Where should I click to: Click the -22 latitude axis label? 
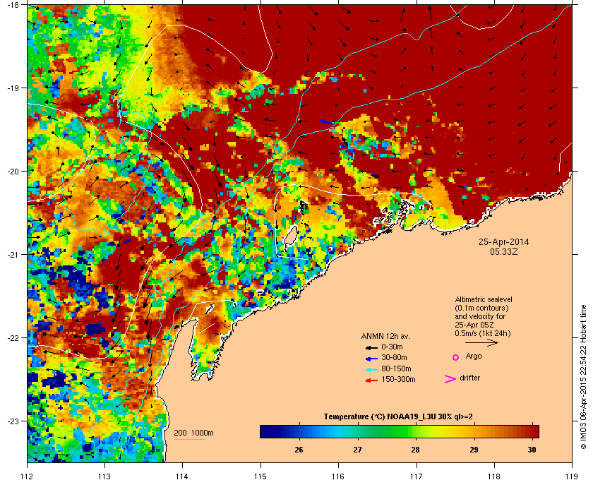click(x=13, y=338)
